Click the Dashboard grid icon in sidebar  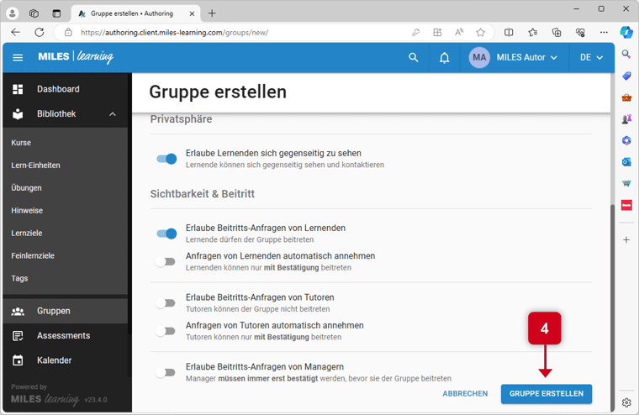[x=18, y=89]
